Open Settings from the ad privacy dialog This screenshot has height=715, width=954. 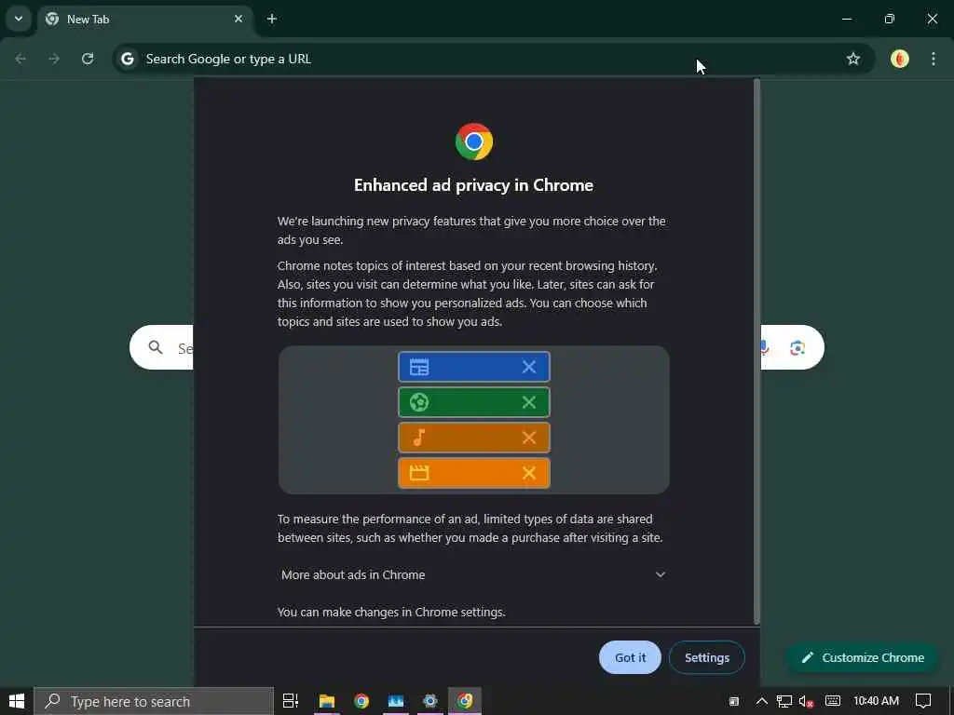click(x=706, y=657)
